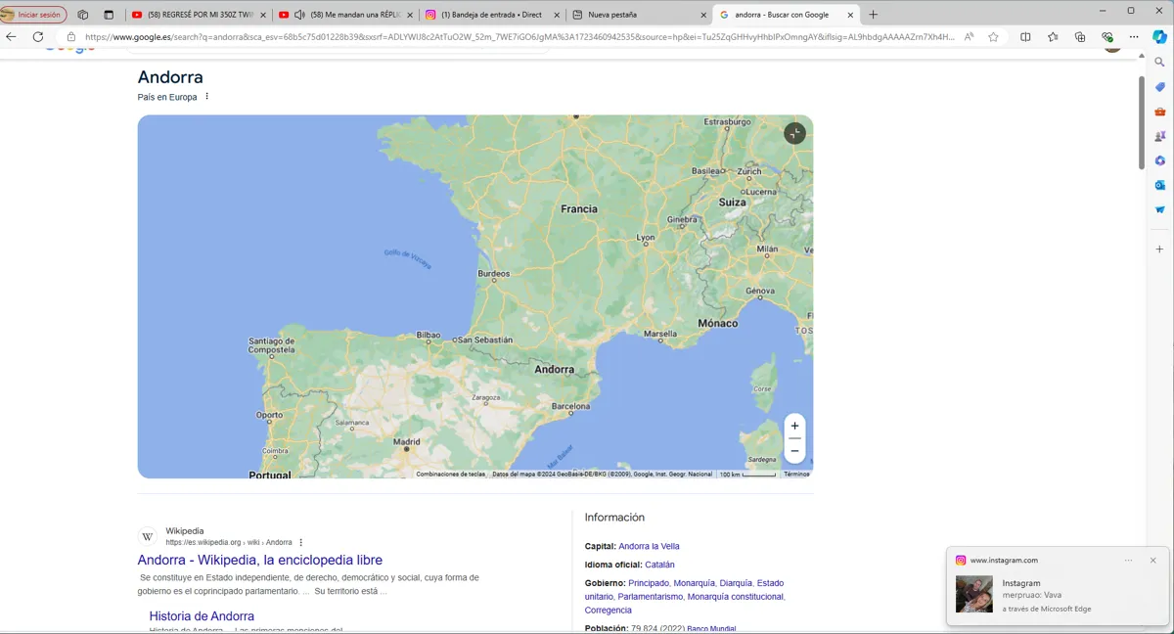Open Outlook from the Edge sidebar

tap(1160, 185)
